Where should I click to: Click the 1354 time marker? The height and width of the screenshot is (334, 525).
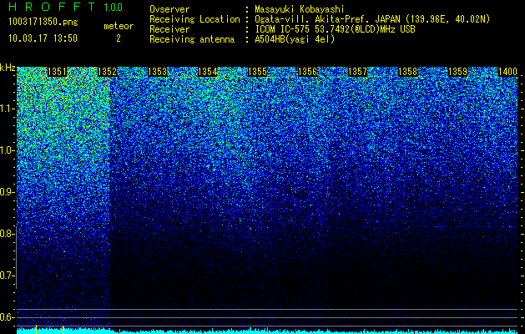click(x=207, y=72)
